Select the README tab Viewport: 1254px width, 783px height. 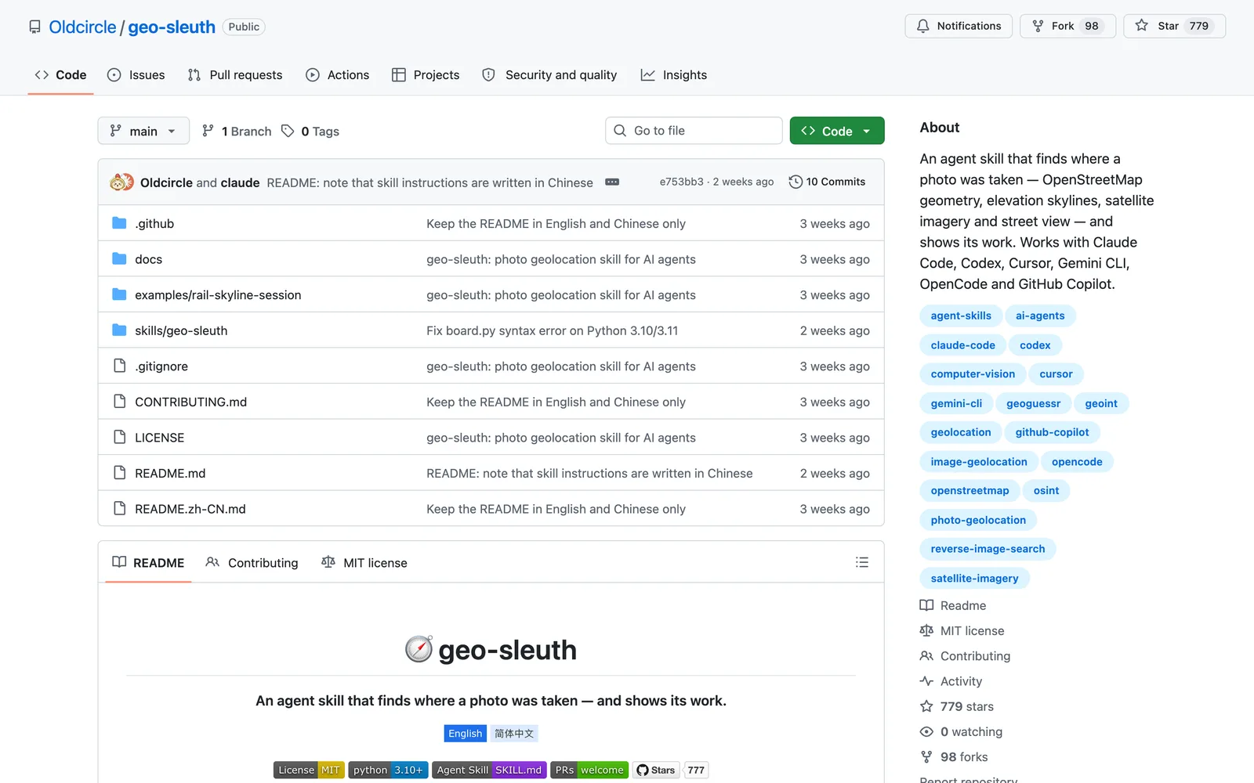pyautogui.click(x=148, y=562)
